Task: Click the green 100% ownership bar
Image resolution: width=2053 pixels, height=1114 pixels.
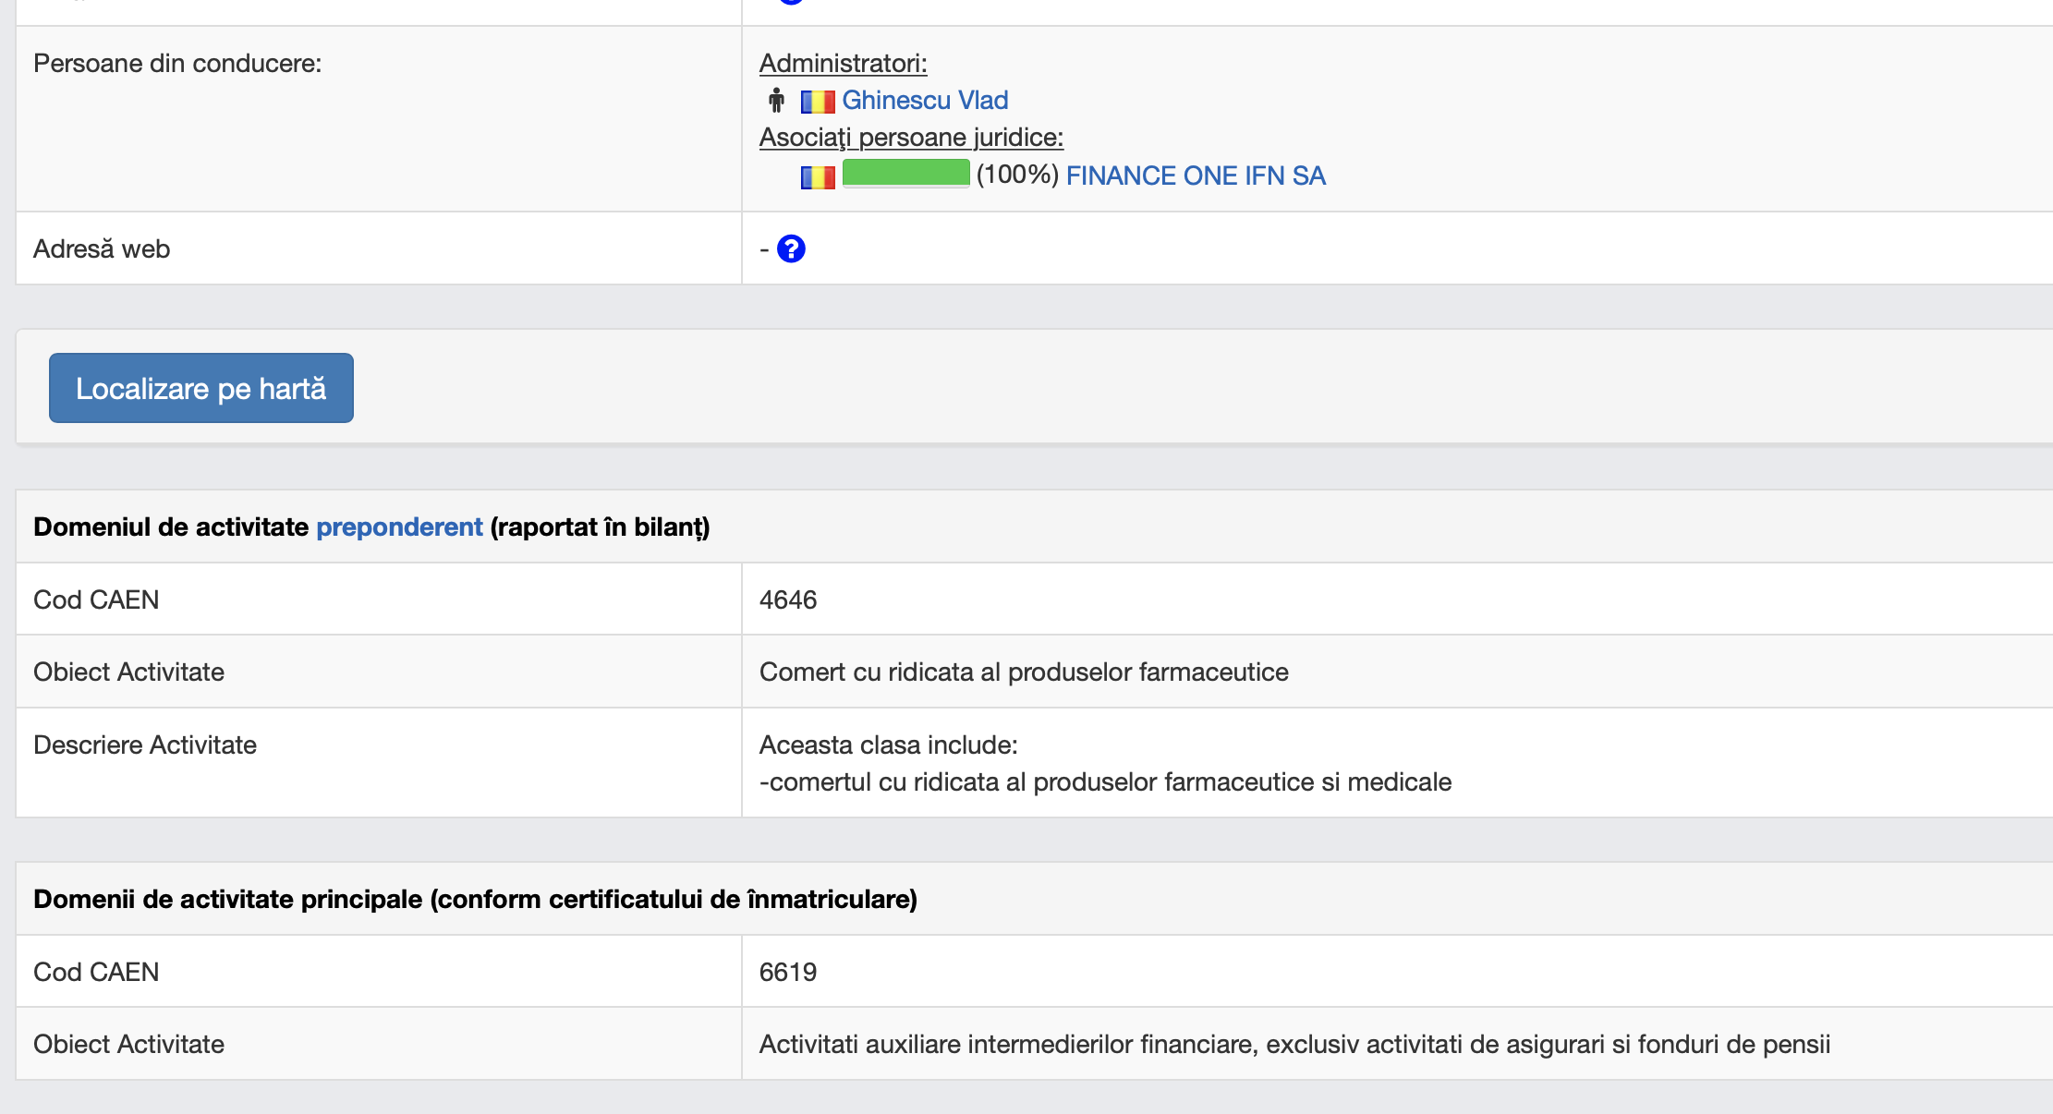Action: point(905,174)
